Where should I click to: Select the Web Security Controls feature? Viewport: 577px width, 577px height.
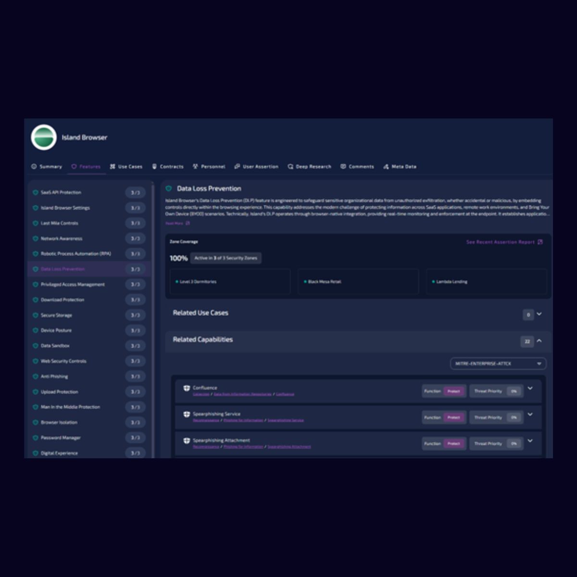coord(89,361)
